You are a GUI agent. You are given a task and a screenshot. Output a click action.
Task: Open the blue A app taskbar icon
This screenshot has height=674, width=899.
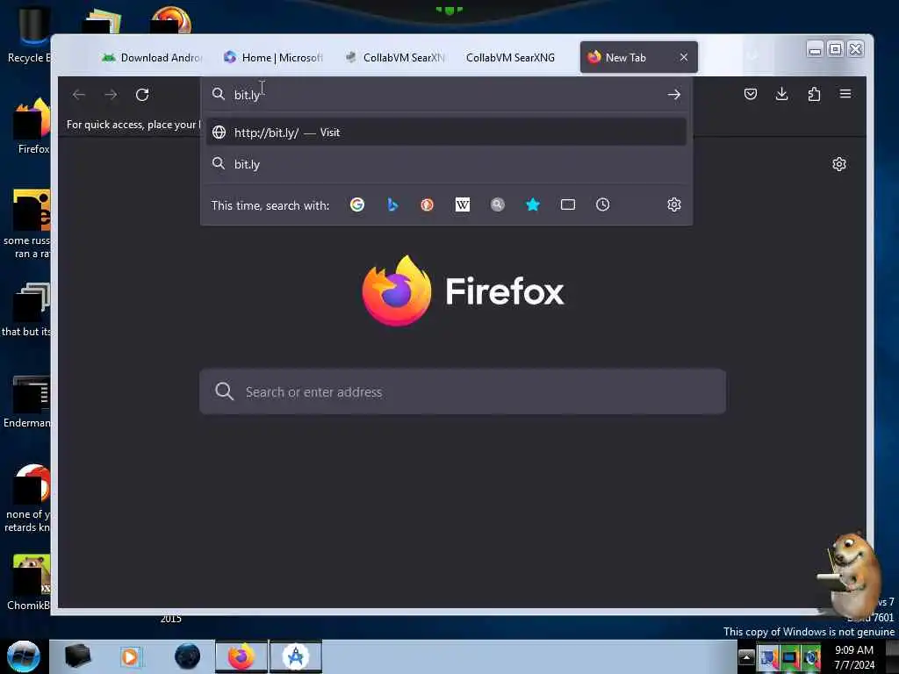click(x=296, y=656)
